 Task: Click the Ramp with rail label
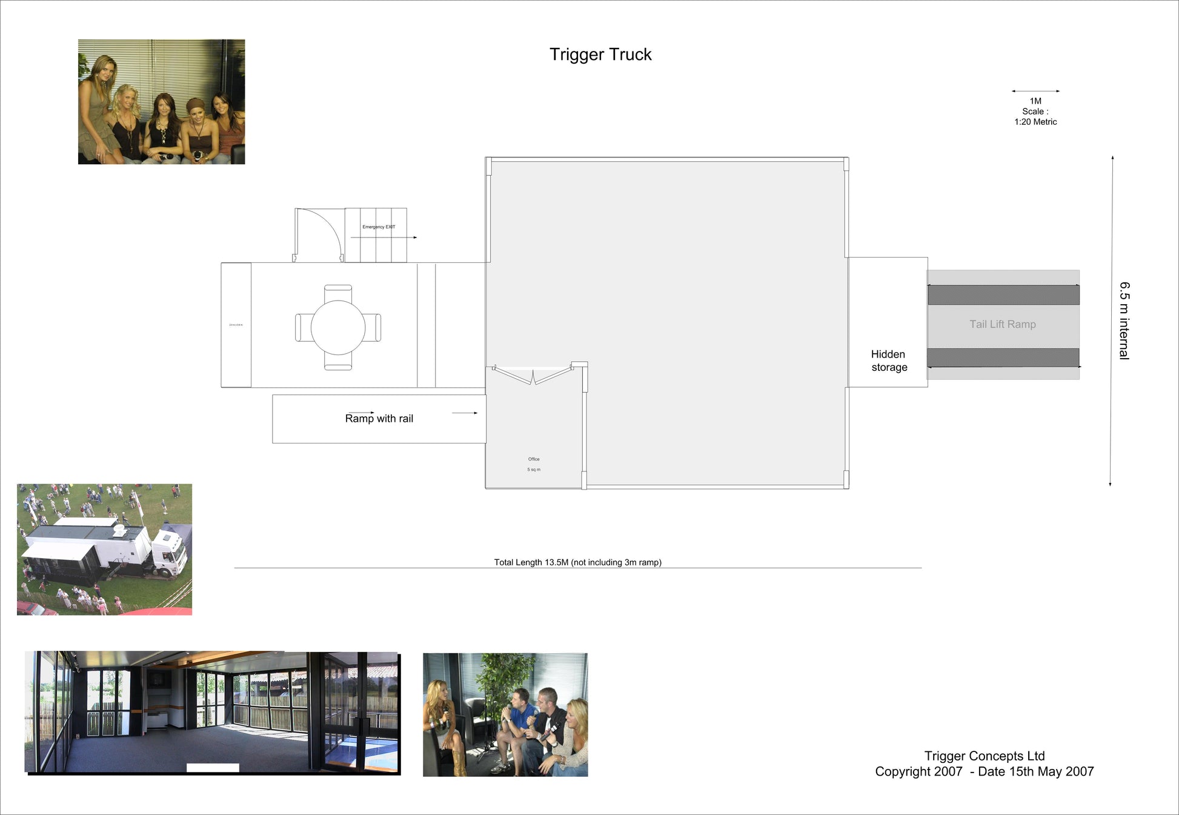pos(379,419)
